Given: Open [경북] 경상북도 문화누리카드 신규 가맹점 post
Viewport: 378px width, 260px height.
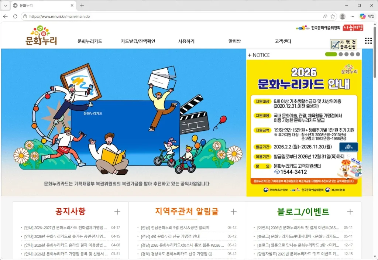Looking at the screenshot, I should point(176,254).
